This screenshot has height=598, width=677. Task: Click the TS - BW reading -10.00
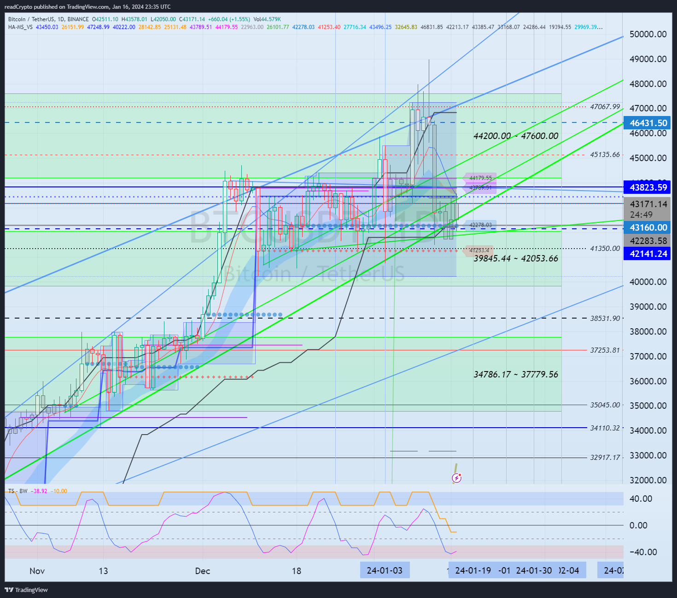59,491
